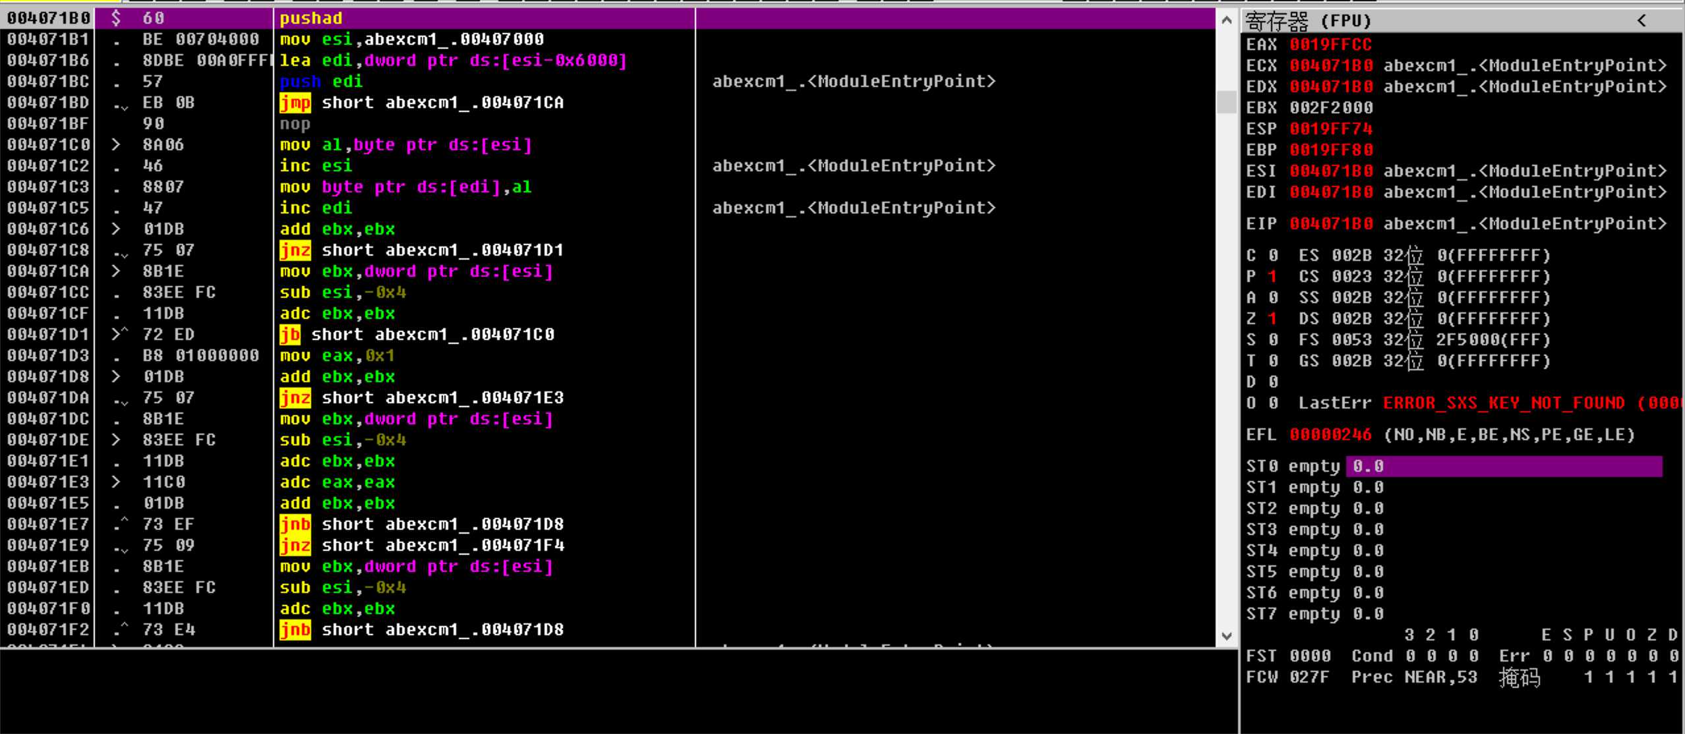Select jb short abexcm1_.004071C0 instruction
The height and width of the screenshot is (734, 1685).
(417, 335)
